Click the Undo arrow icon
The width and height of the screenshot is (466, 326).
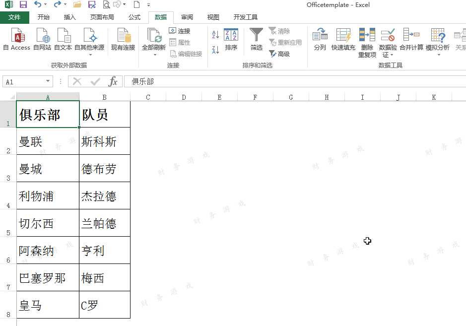click(x=37, y=4)
